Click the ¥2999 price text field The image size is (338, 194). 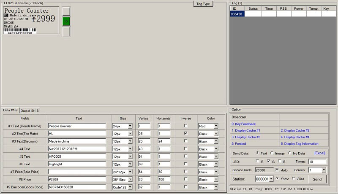tap(77, 179)
